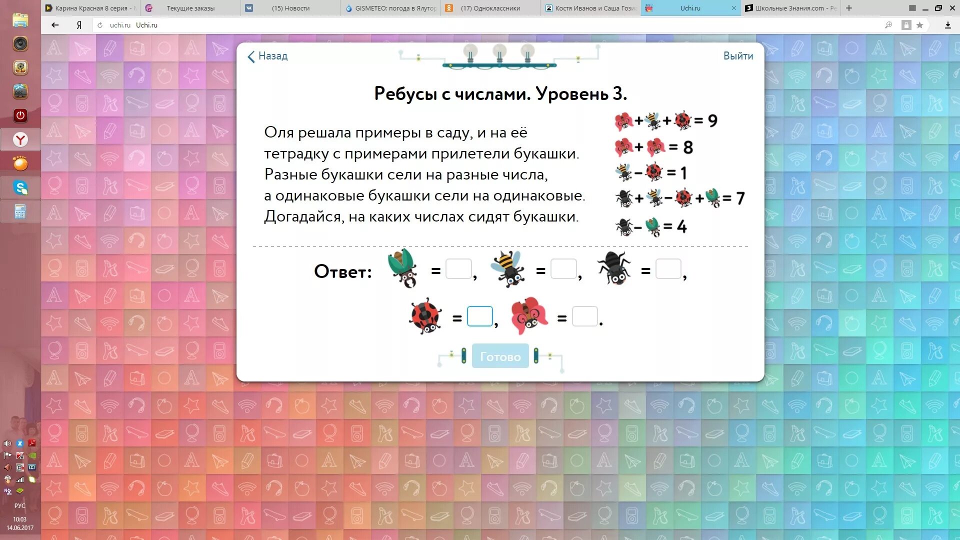Open Yandex browser icon in taskbar
The image size is (960, 540).
click(x=20, y=139)
